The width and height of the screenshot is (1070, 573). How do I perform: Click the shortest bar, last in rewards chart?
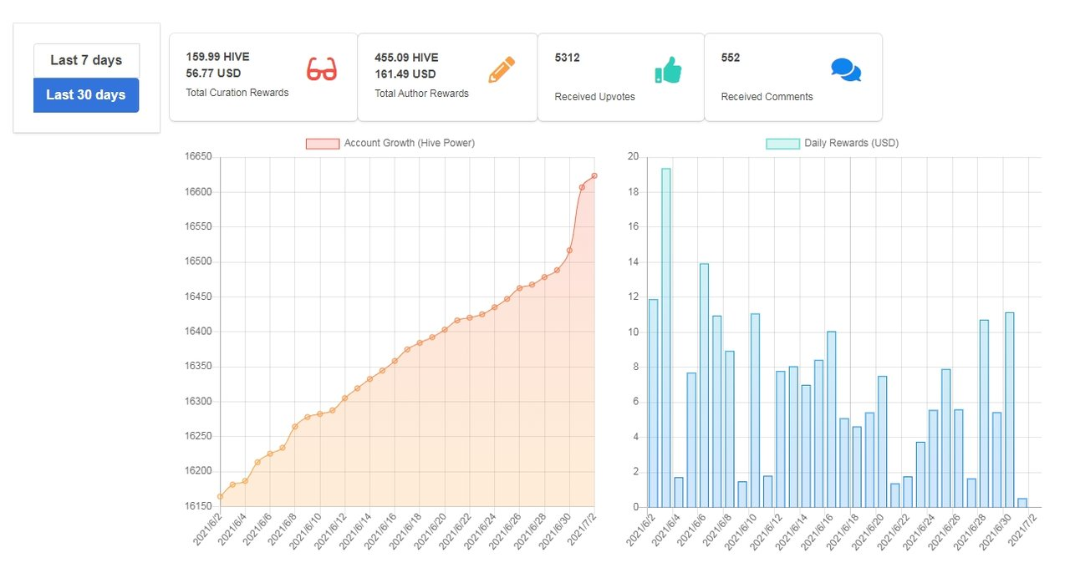click(1022, 503)
